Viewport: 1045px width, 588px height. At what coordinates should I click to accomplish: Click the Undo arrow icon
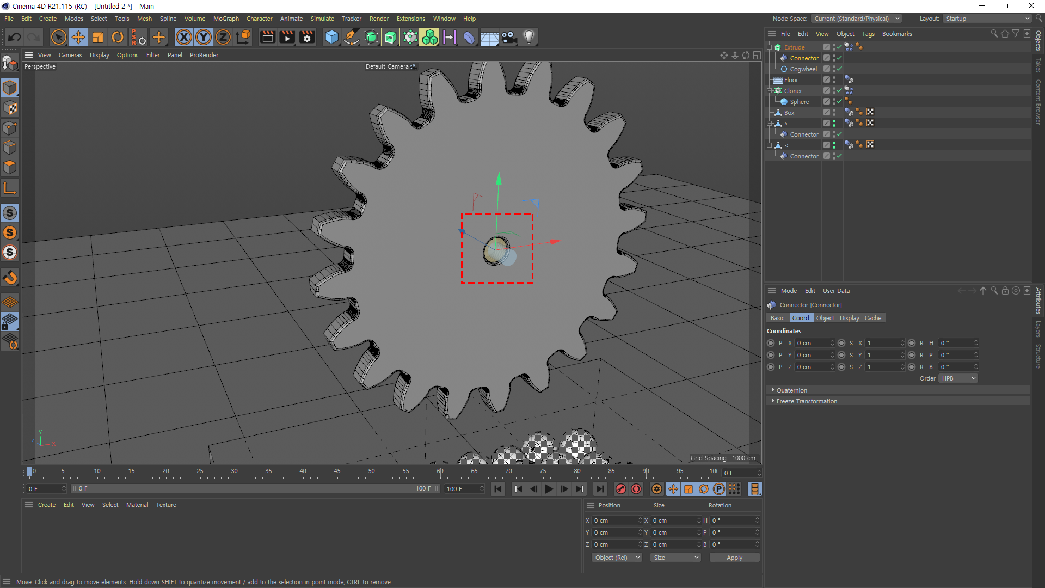point(15,37)
